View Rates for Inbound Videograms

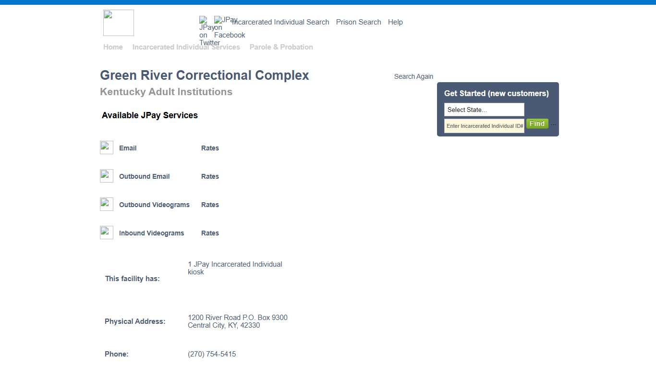210,233
